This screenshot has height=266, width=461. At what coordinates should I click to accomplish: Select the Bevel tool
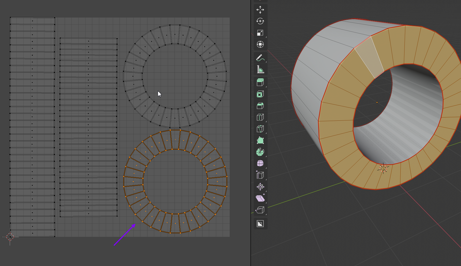pyautogui.click(x=260, y=106)
